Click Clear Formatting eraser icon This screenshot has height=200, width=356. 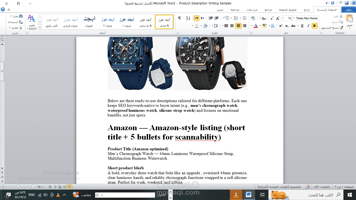pyautogui.click(x=253, y=18)
